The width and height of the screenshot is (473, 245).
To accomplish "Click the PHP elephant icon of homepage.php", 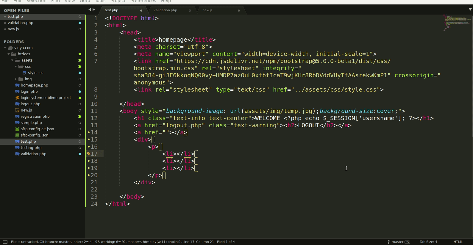I will [17, 85].
